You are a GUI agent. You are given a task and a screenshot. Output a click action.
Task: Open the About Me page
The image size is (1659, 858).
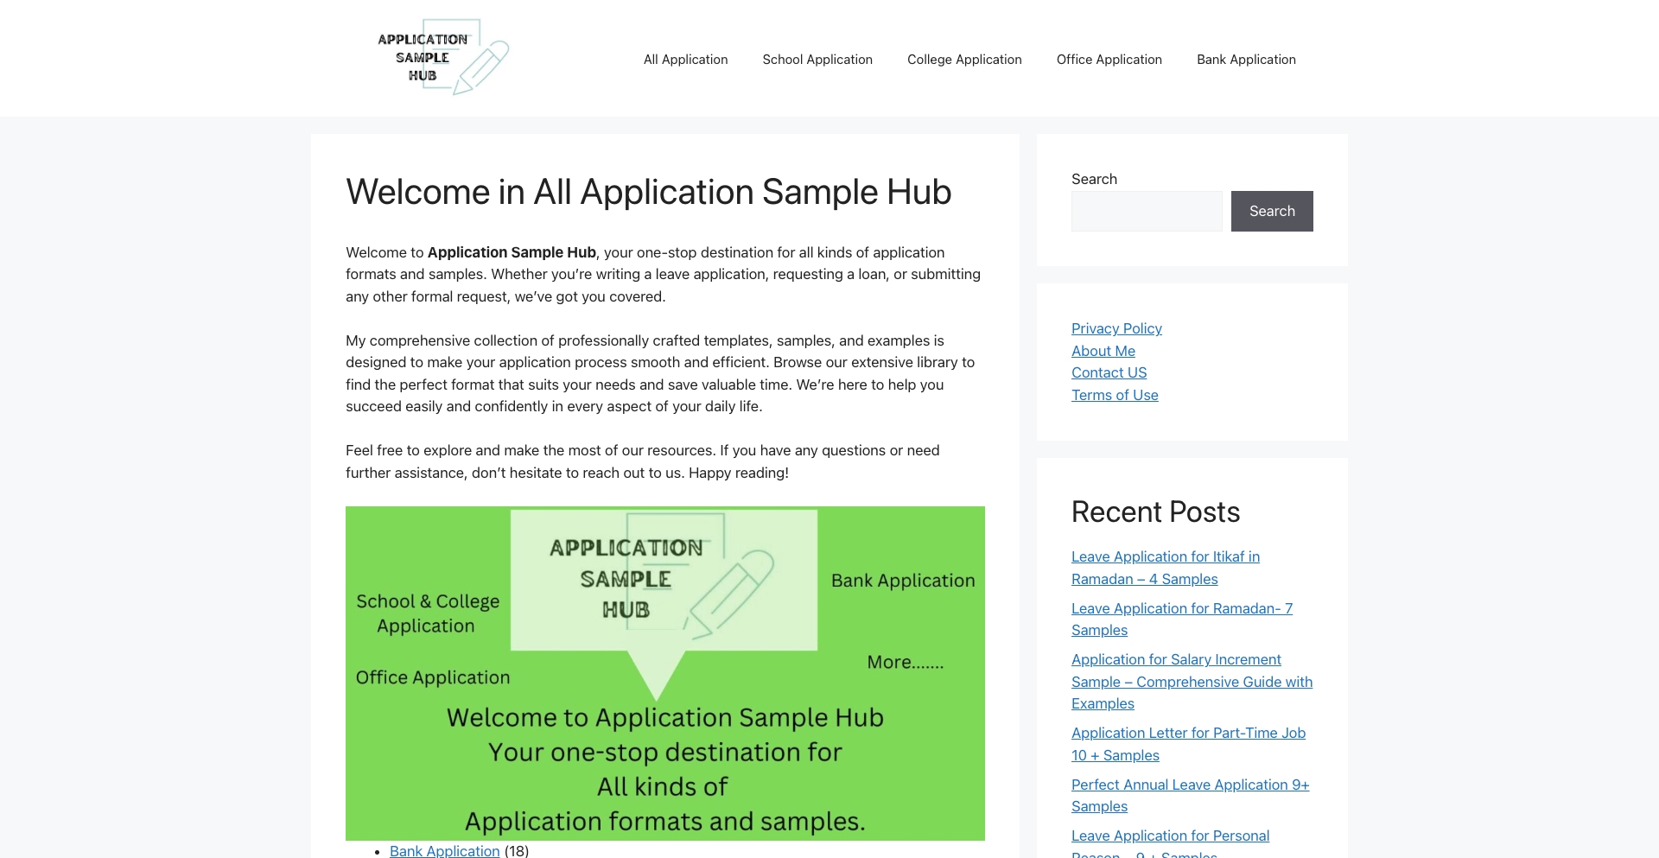pos(1103,351)
